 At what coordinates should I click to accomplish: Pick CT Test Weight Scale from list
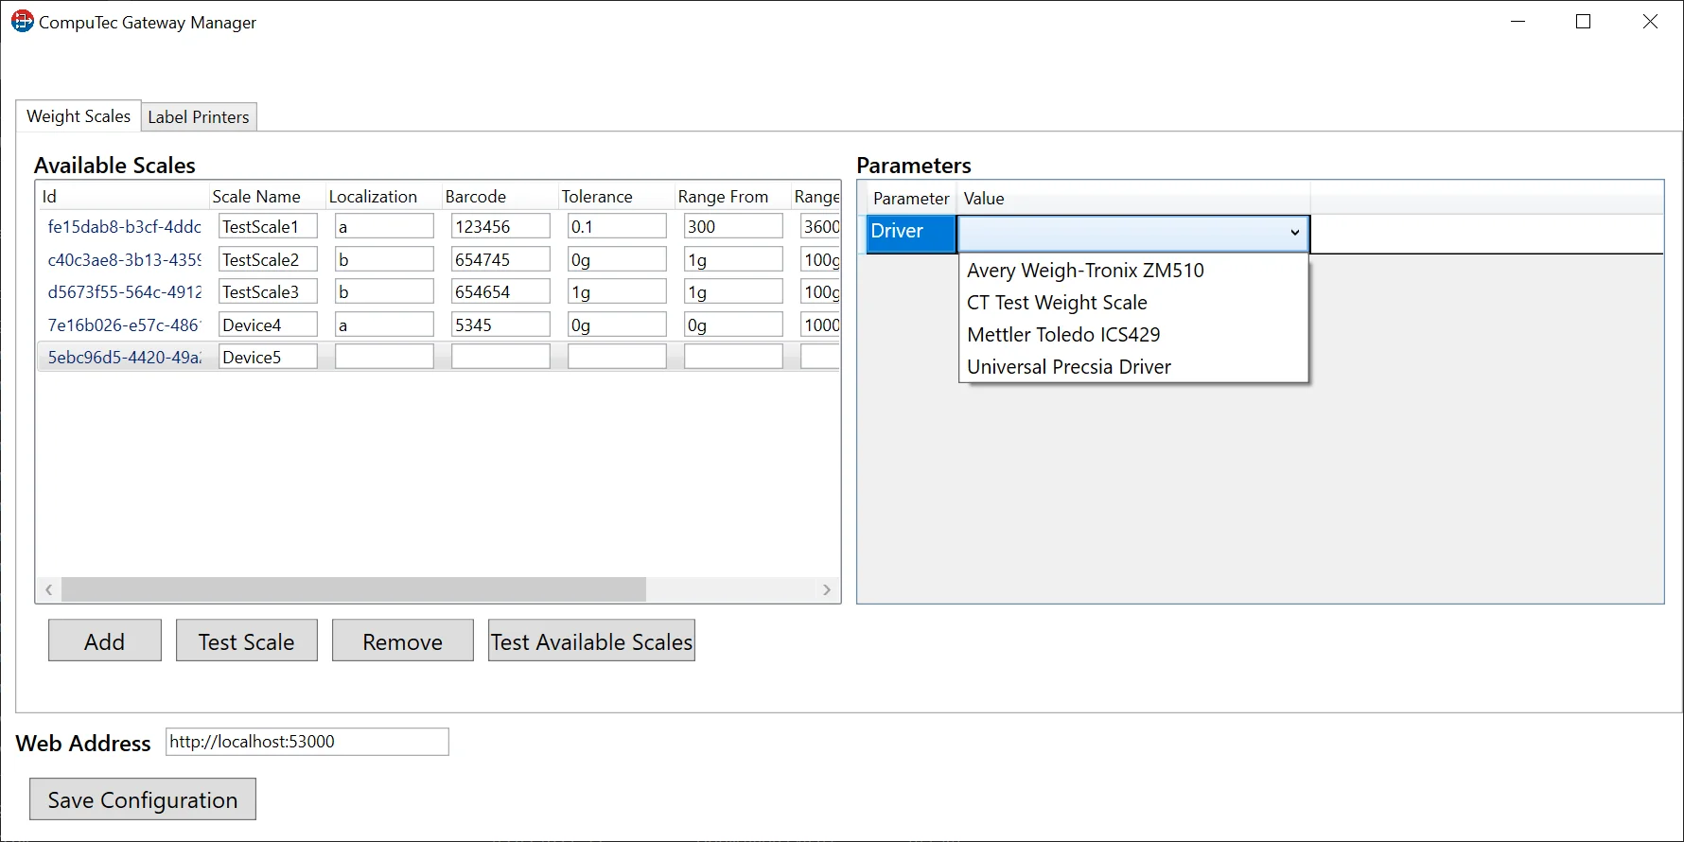click(x=1057, y=303)
